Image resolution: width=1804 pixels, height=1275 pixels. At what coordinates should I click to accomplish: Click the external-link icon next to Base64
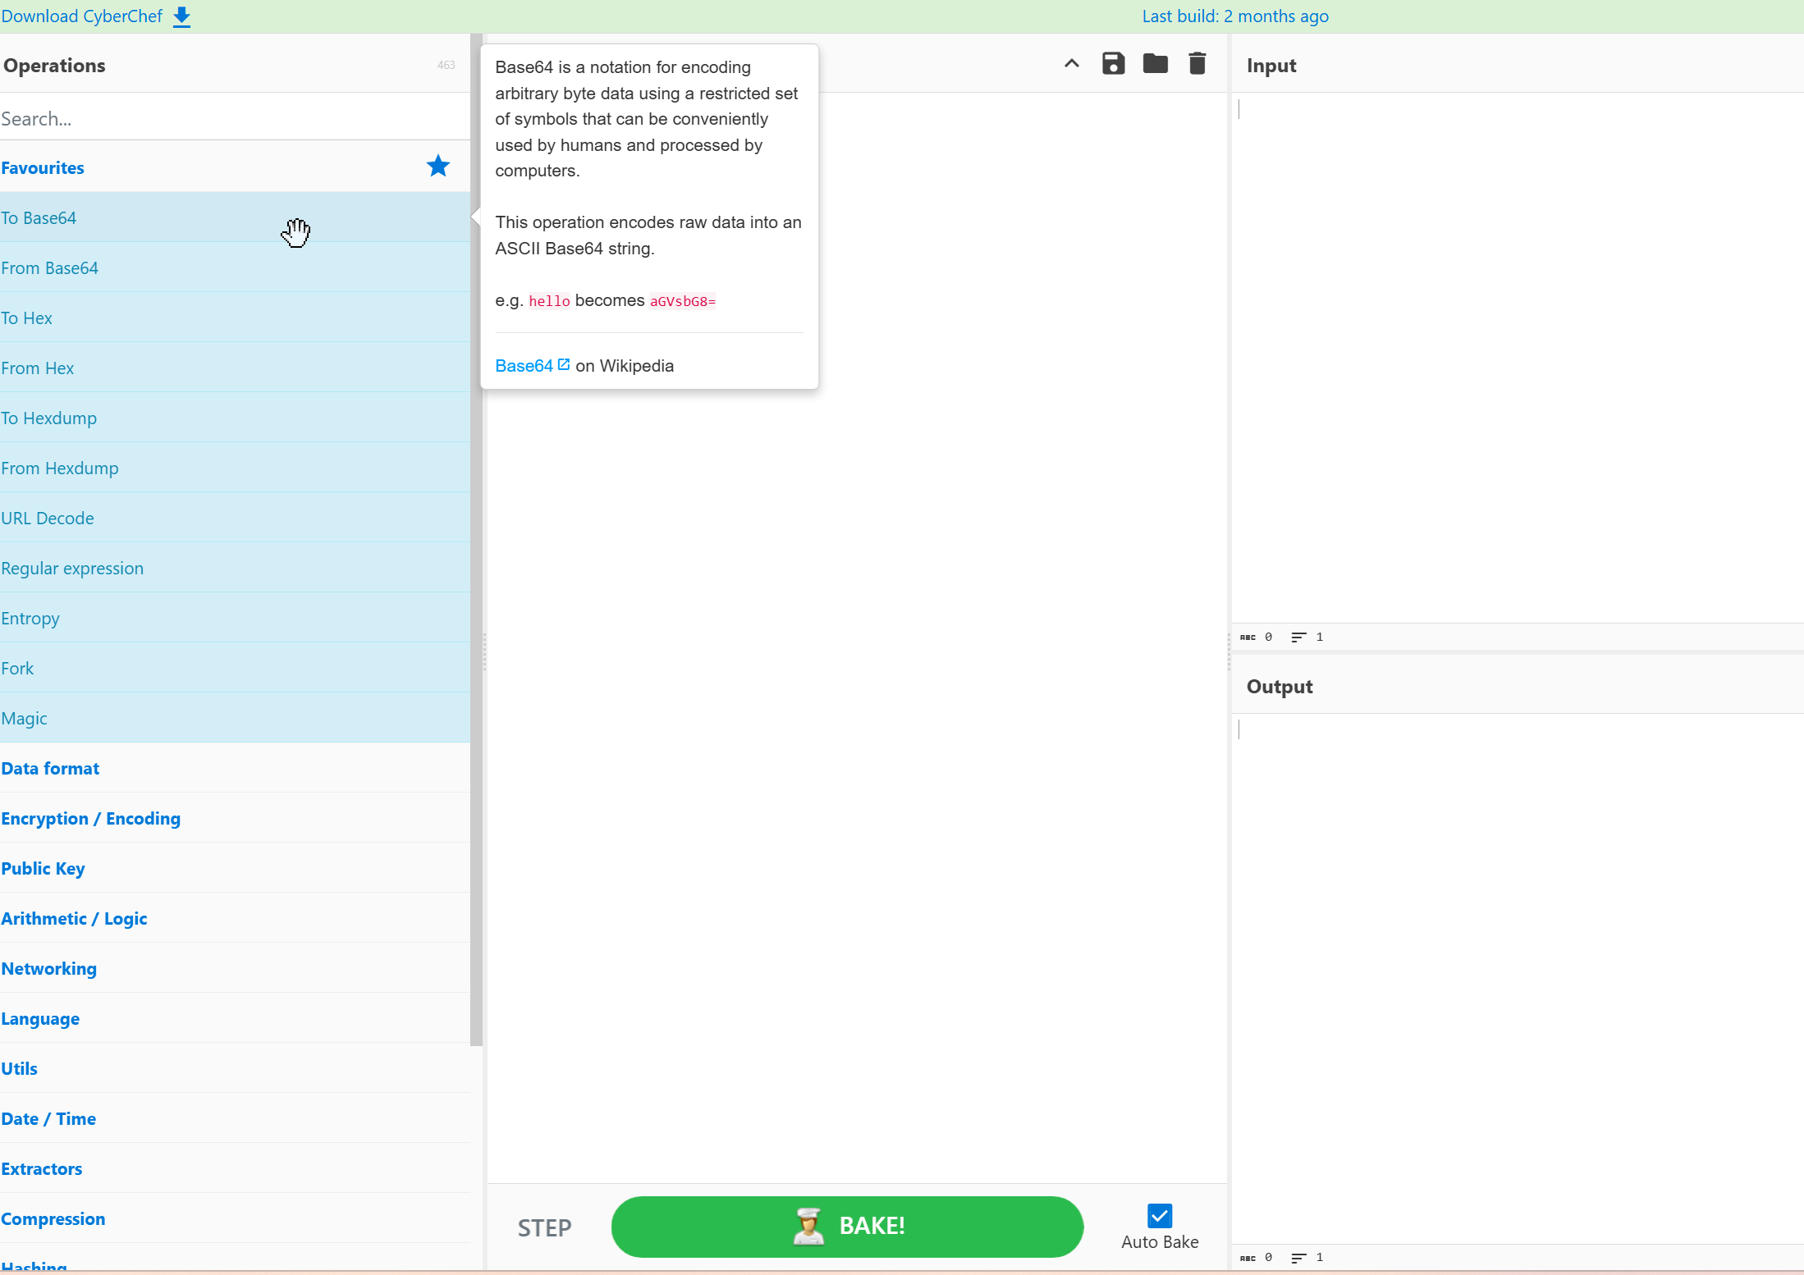click(x=564, y=363)
